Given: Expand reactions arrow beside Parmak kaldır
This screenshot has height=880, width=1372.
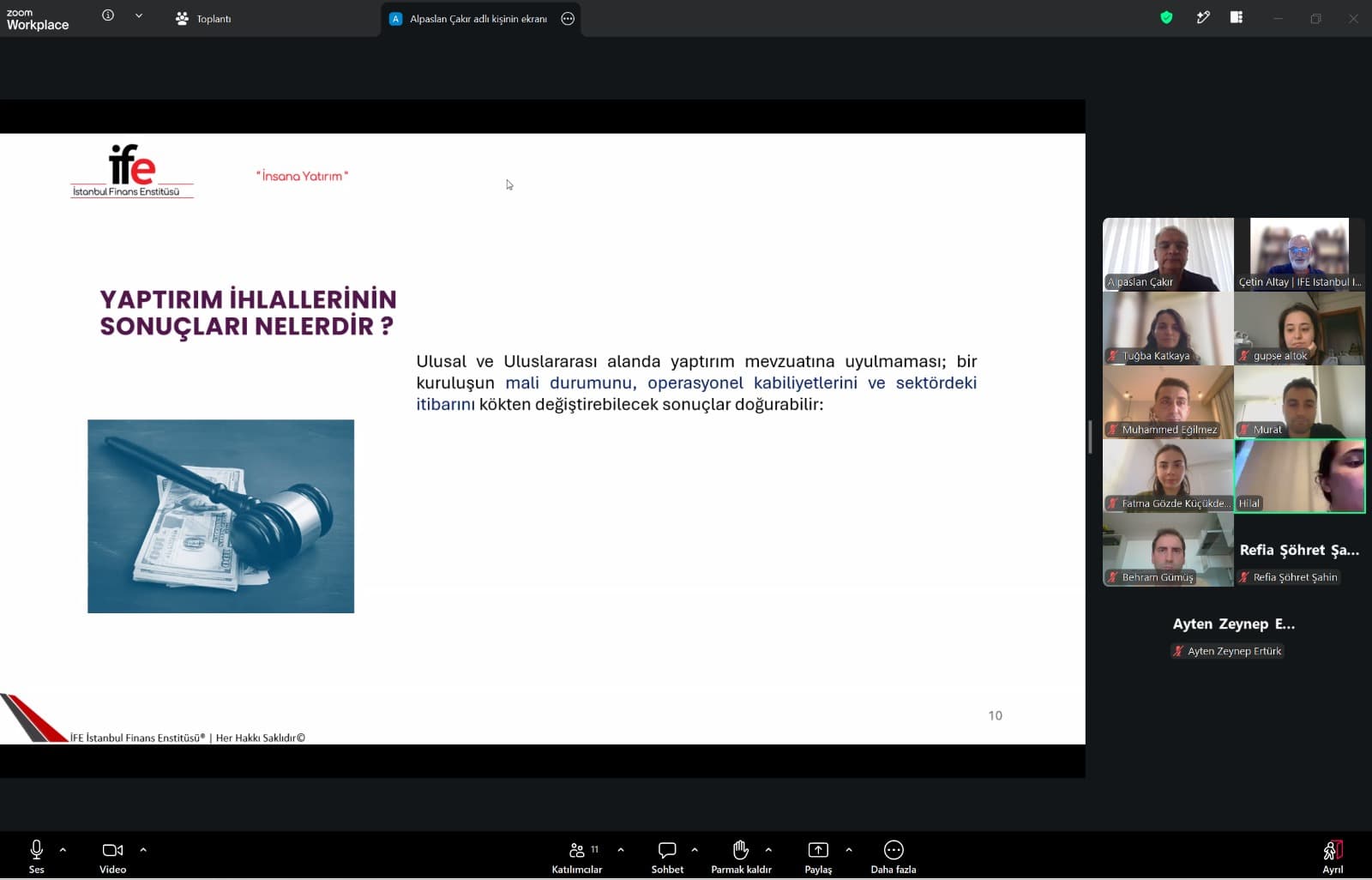Looking at the screenshot, I should point(768,850).
